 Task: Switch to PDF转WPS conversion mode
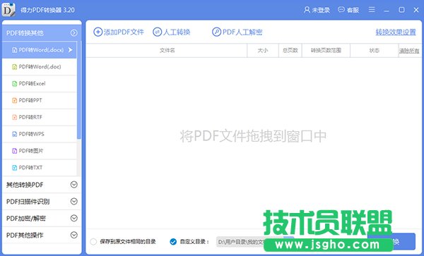click(40, 134)
